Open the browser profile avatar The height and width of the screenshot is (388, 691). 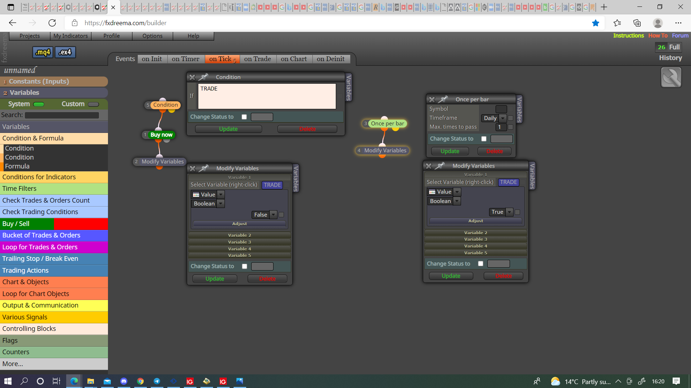click(658, 23)
